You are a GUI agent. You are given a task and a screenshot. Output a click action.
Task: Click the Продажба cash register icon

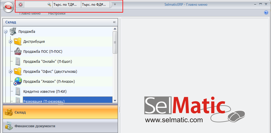(x=13, y=31)
